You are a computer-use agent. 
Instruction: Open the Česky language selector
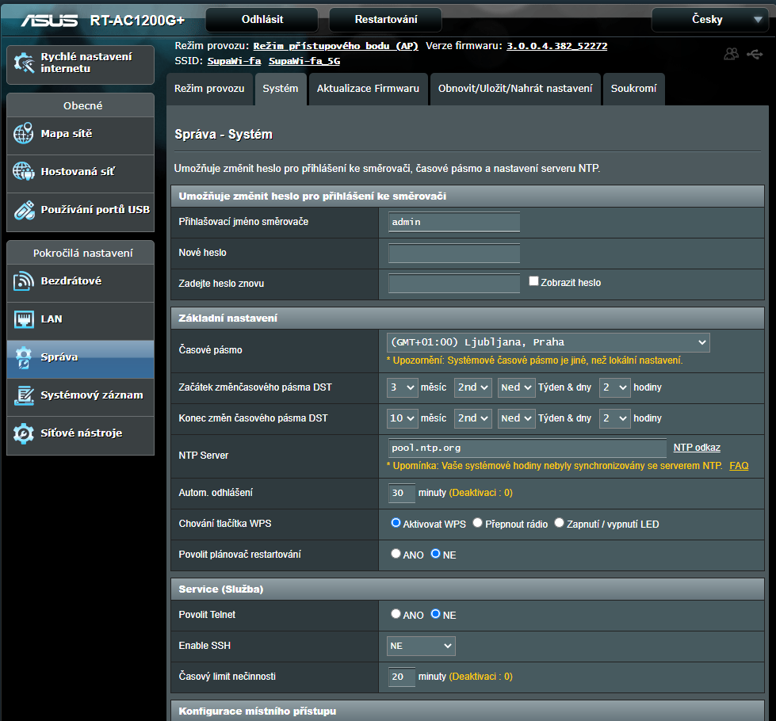(x=707, y=20)
